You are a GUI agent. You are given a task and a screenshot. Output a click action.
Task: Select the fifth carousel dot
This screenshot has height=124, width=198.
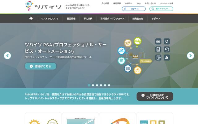point(105,85)
